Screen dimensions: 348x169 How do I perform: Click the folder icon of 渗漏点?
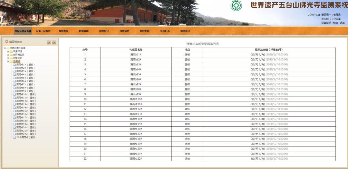tap(11, 62)
